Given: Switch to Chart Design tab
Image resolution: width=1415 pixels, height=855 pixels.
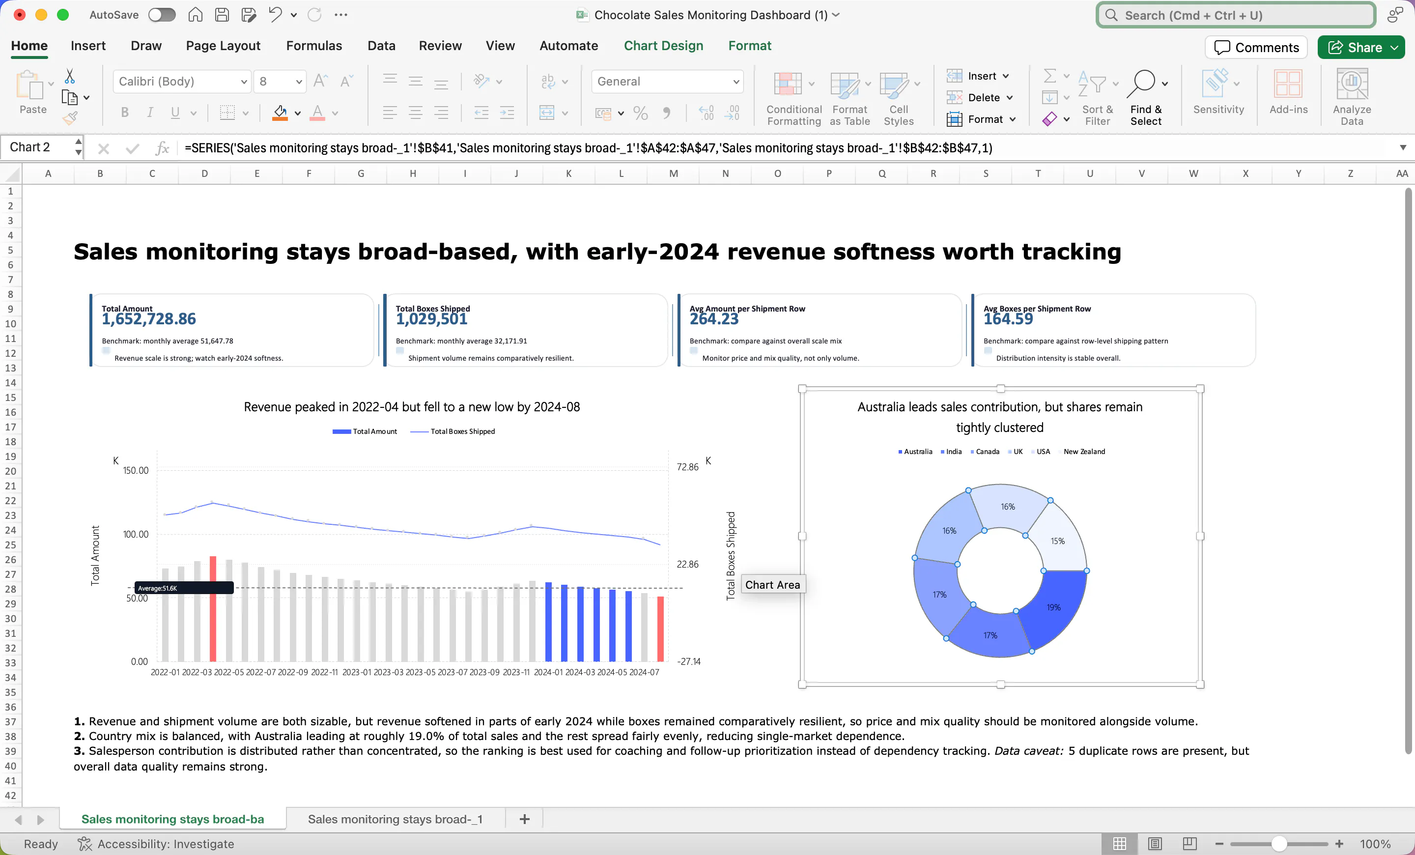Looking at the screenshot, I should click(663, 45).
